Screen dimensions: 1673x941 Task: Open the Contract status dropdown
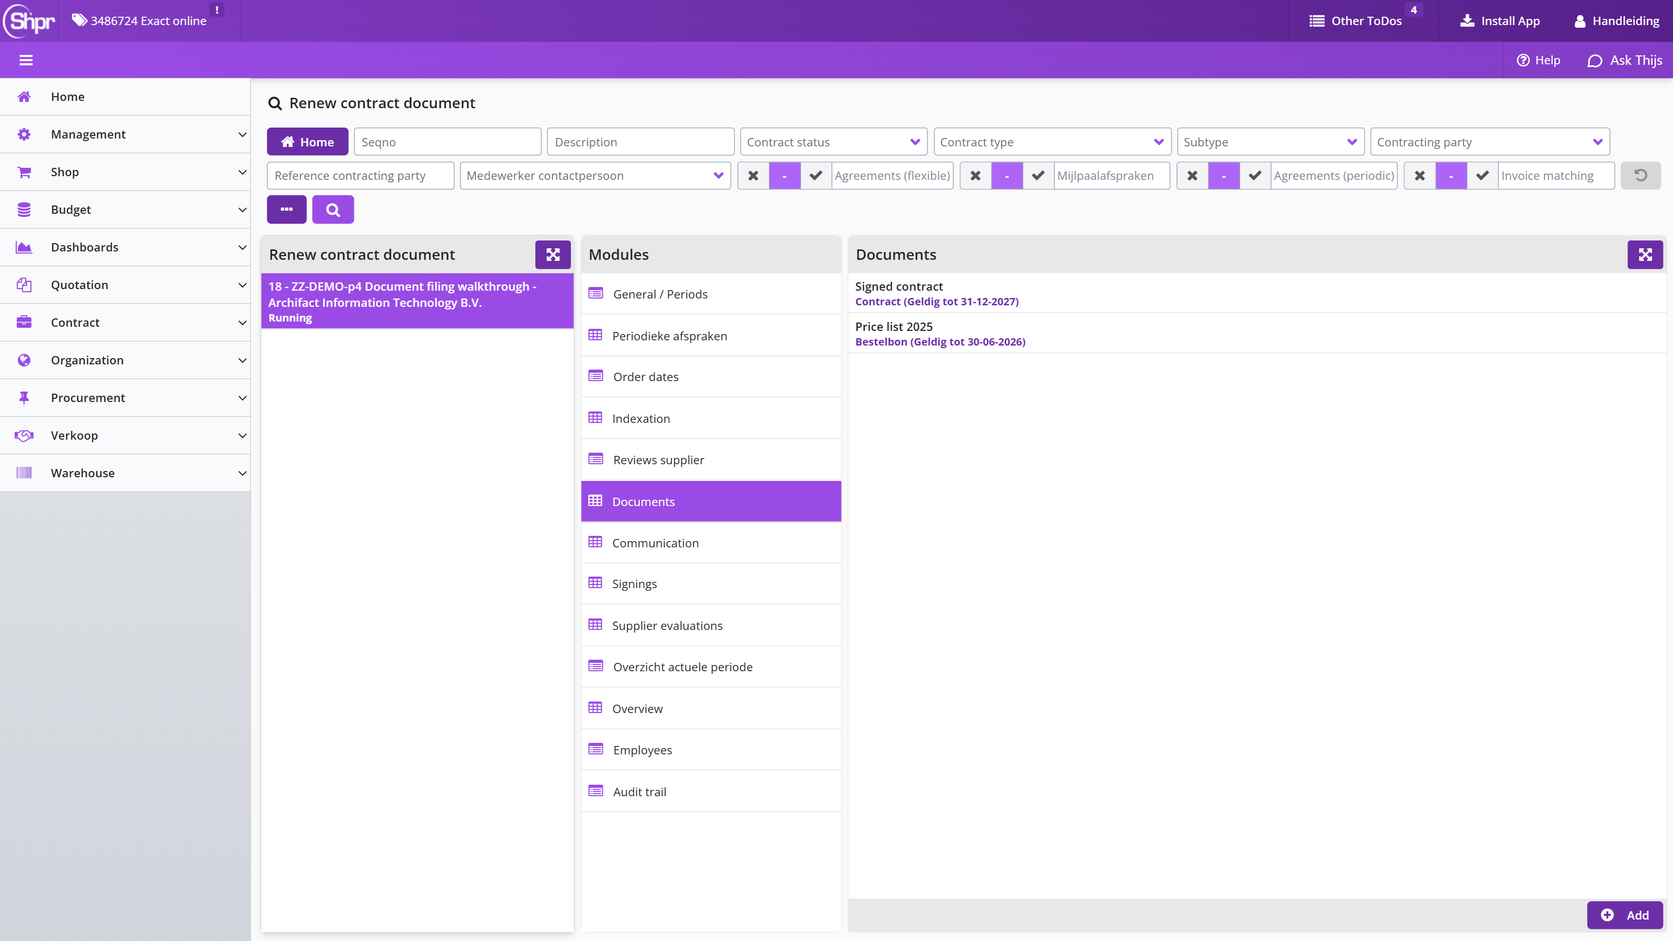(x=834, y=142)
